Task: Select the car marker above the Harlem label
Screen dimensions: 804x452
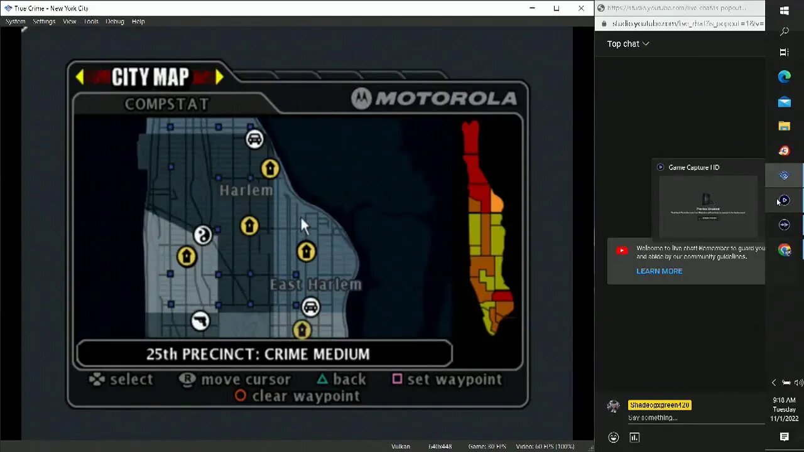Action: 254,139
